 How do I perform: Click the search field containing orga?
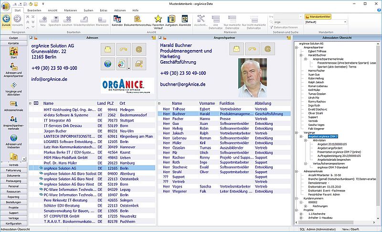(x=288, y=22)
